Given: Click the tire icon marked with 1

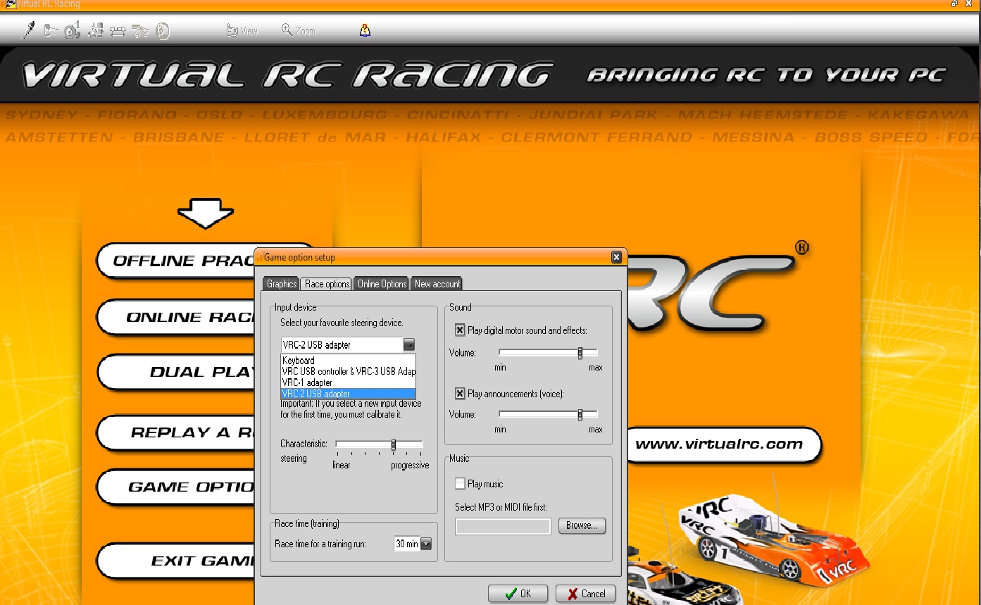Looking at the screenshot, I should pos(73,30).
